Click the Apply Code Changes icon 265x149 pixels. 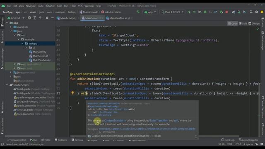coord(194,12)
